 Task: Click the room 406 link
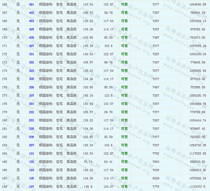point(31,38)
